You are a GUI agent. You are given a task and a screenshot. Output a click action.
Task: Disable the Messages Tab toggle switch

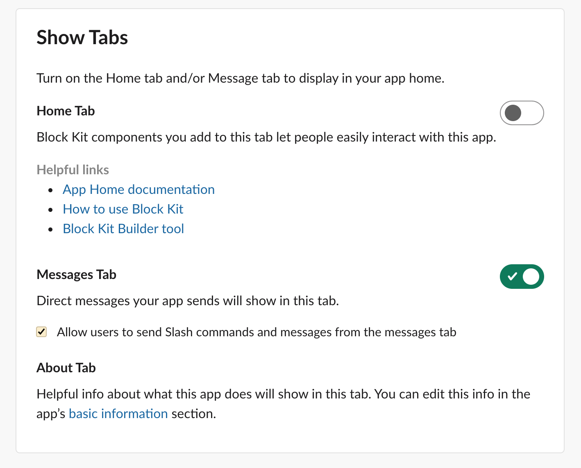(522, 277)
